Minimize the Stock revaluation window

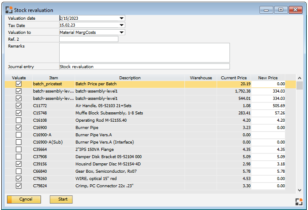[266, 10]
